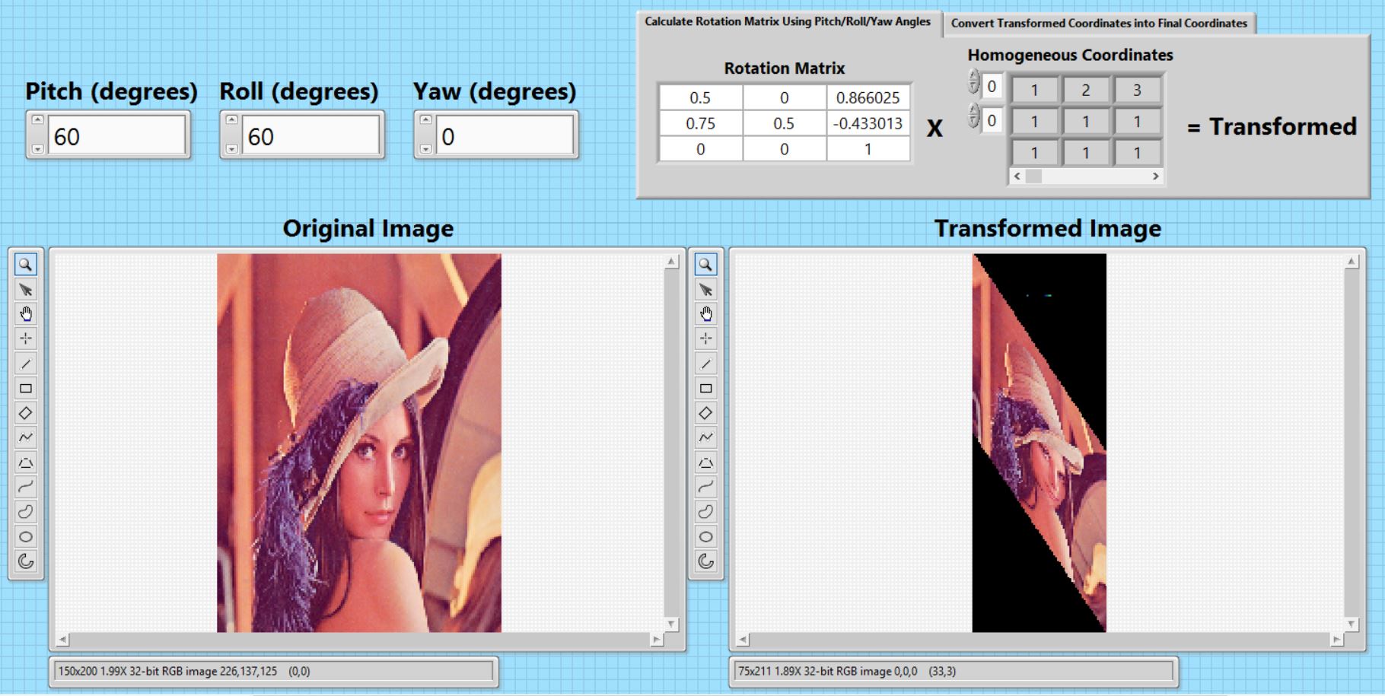
Task: Select the Zoom tool in Original Image palette
Action: tap(26, 265)
